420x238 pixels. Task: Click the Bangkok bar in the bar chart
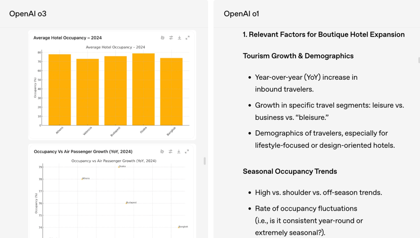coord(171,92)
